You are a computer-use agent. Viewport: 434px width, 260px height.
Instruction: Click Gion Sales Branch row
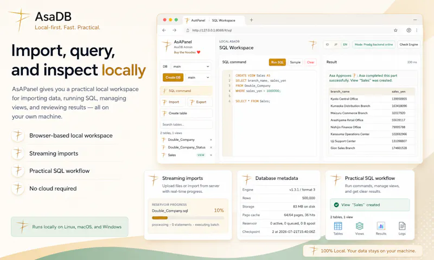(372, 148)
